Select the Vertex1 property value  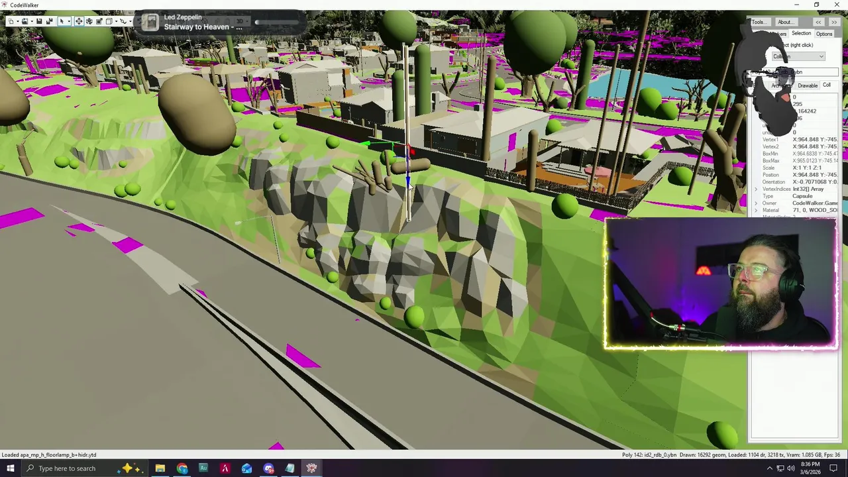pos(815,140)
